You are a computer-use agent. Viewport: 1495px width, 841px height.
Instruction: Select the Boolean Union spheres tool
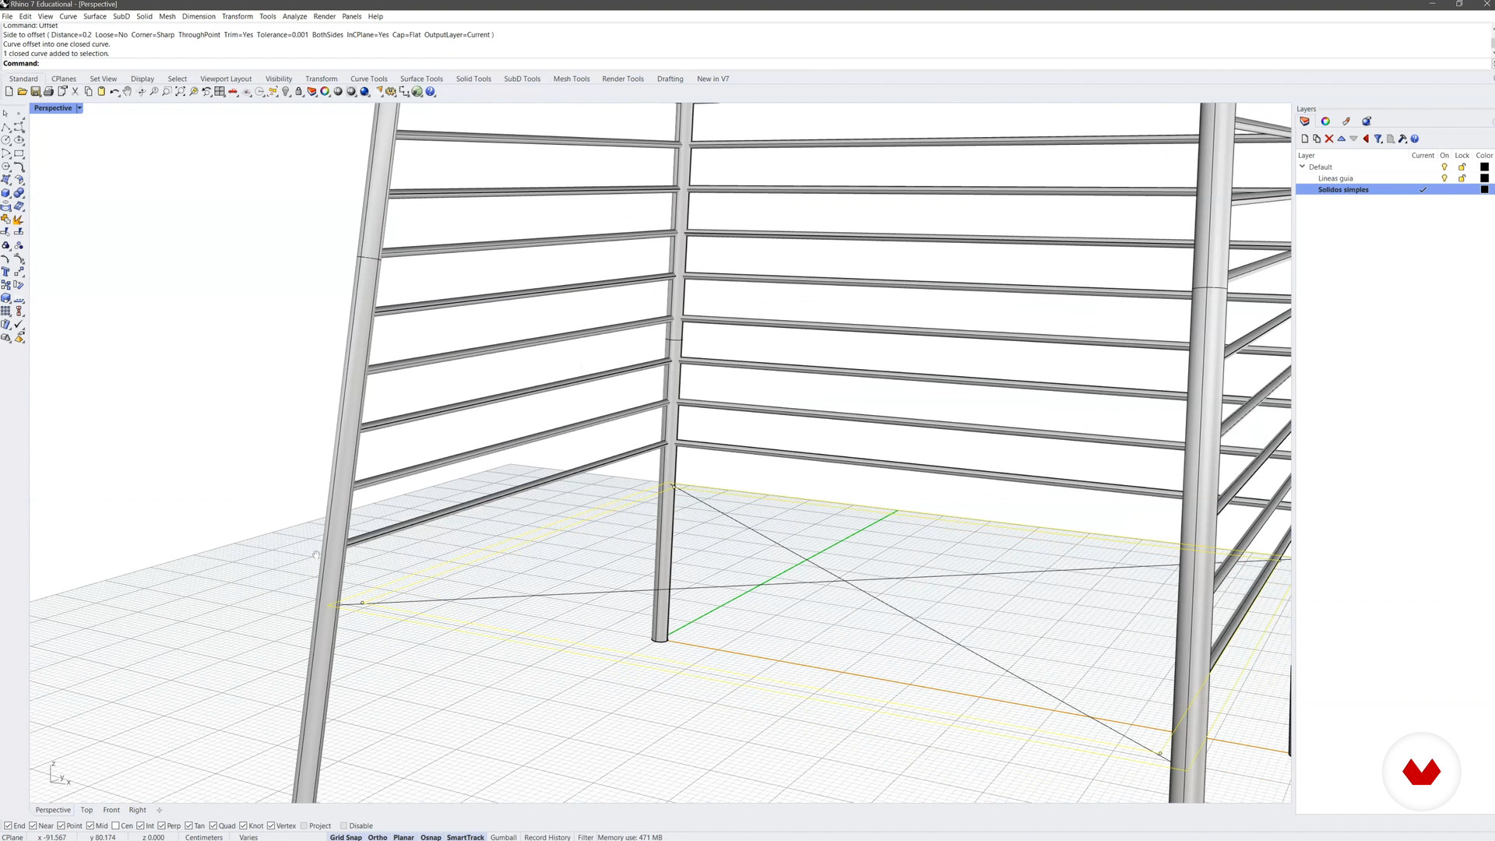pos(19,193)
